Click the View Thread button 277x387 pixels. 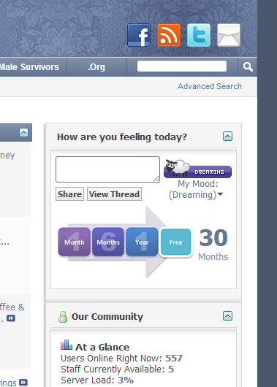click(x=114, y=194)
